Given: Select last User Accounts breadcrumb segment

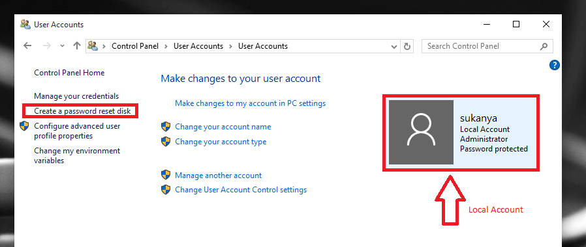Looking at the screenshot, I should pyautogui.click(x=263, y=46).
